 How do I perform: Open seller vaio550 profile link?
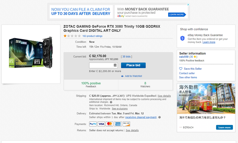pyautogui.click(x=184, y=57)
